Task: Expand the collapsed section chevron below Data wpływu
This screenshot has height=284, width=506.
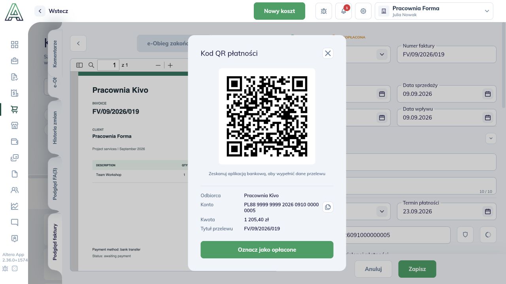Action: tap(491, 138)
